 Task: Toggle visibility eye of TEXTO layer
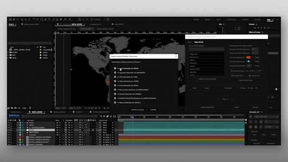click(x=8, y=125)
